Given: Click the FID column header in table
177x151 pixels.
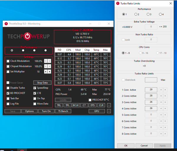Looking at the screenshot, I should (x=60, y=50).
